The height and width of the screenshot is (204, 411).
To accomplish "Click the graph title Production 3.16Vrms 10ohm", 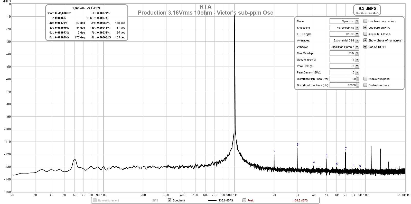I will tap(205, 13).
